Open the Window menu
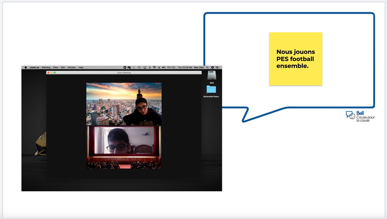Image resolution: width=387 pixels, height=219 pixels. pyautogui.click(x=72, y=68)
